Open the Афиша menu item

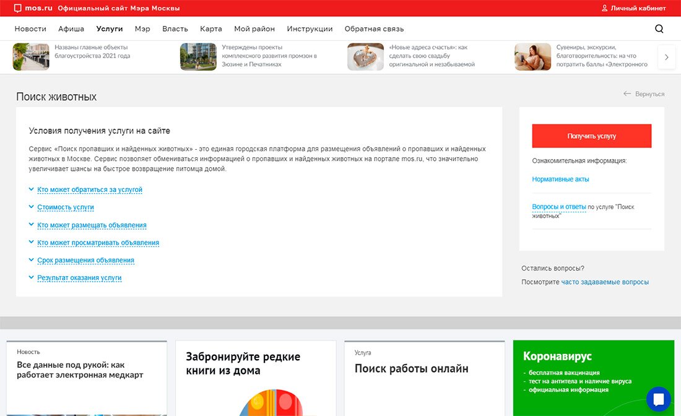71,29
